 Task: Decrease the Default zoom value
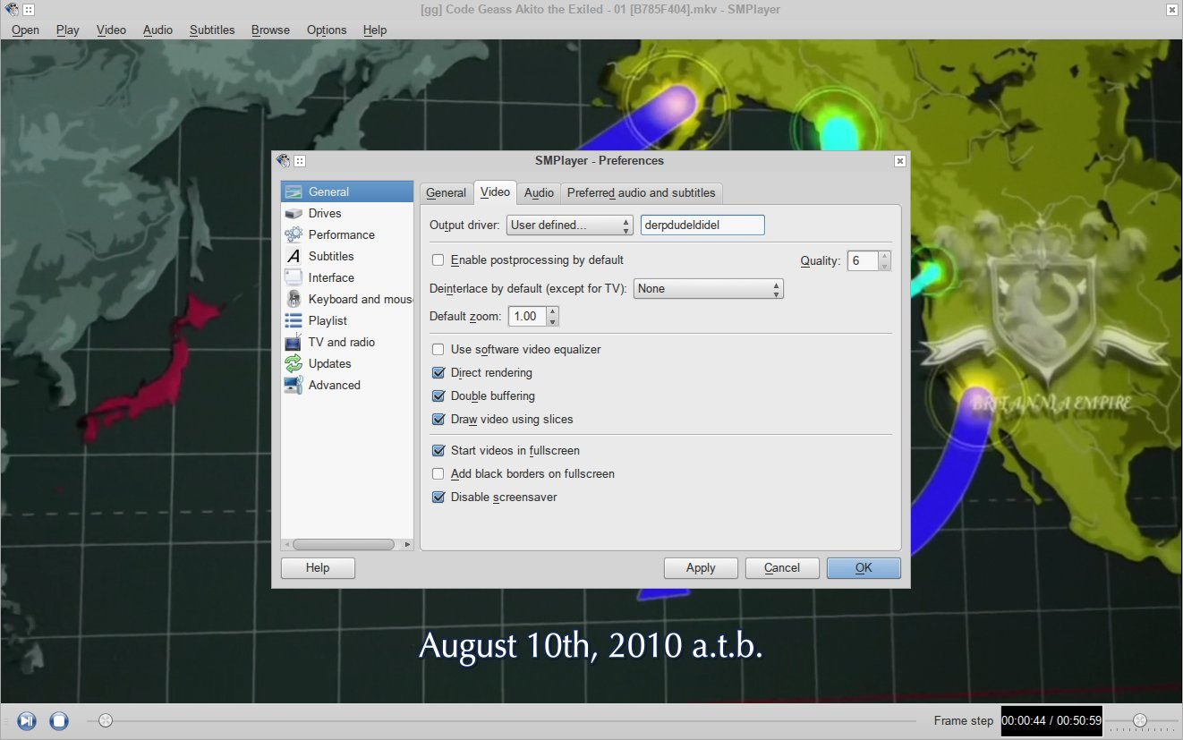(x=552, y=321)
